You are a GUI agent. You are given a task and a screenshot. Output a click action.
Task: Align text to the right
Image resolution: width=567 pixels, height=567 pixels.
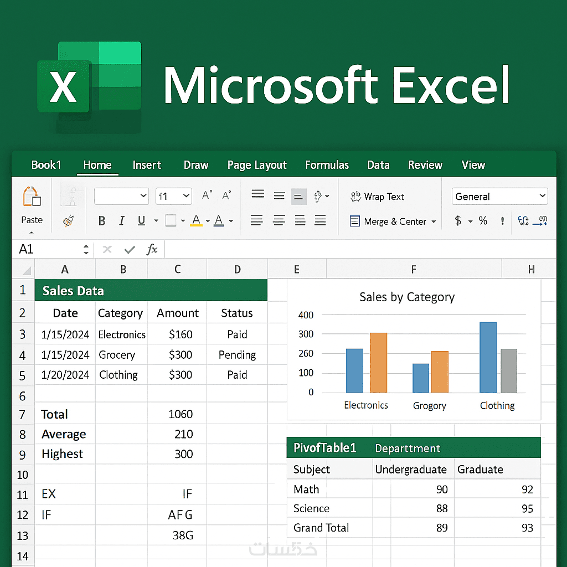[x=300, y=220]
